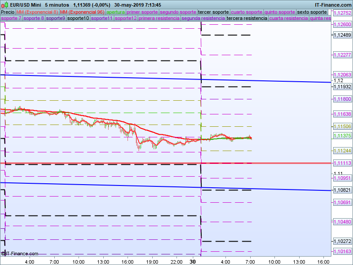Select the green apertura legend label
Viewport: 353px width, 265px height.
(116, 12)
